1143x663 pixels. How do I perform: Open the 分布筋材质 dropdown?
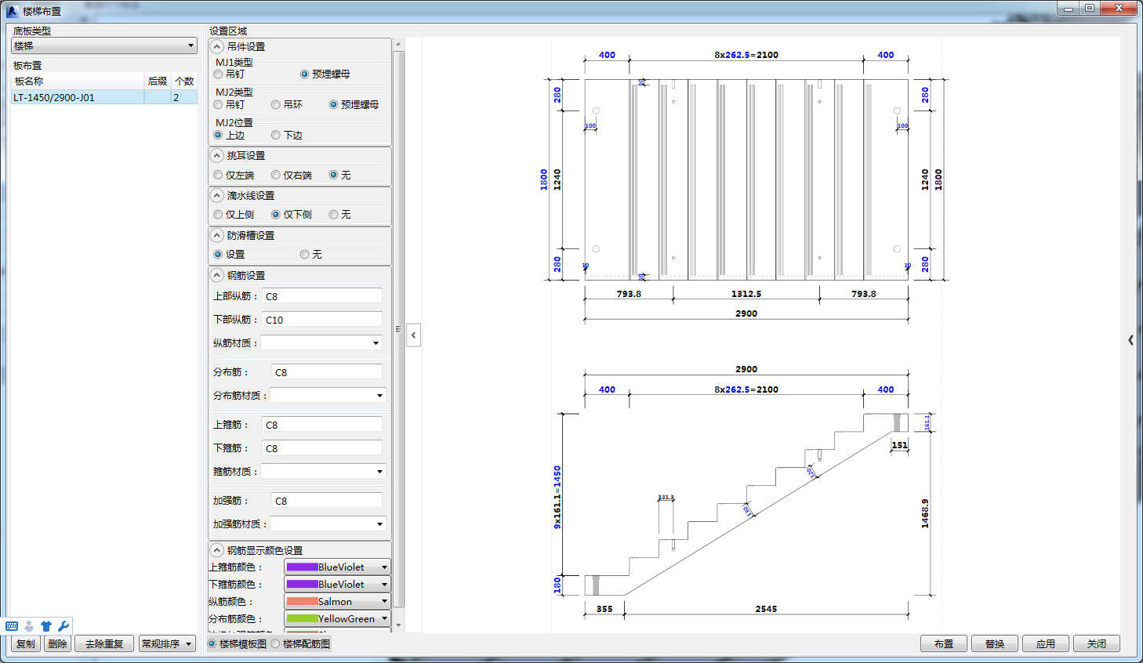coord(328,396)
